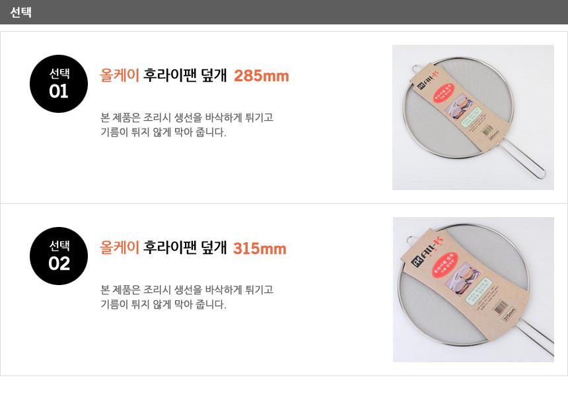Click the wire handle of the 285mm splatter screen

pos(528,157)
